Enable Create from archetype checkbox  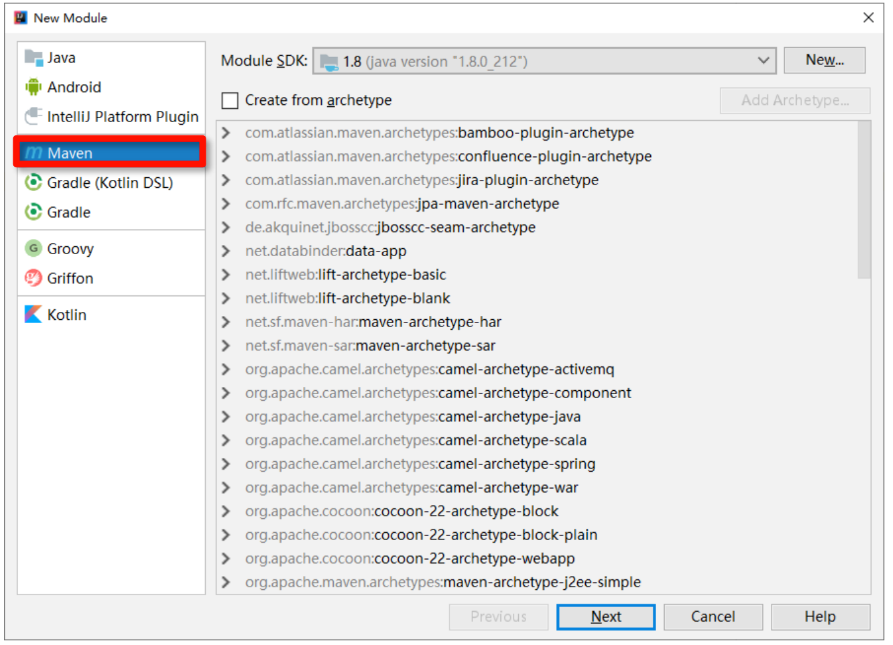click(230, 100)
